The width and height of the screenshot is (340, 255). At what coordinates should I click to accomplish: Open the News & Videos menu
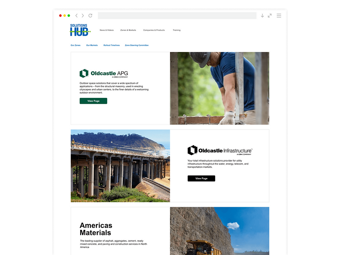point(107,30)
